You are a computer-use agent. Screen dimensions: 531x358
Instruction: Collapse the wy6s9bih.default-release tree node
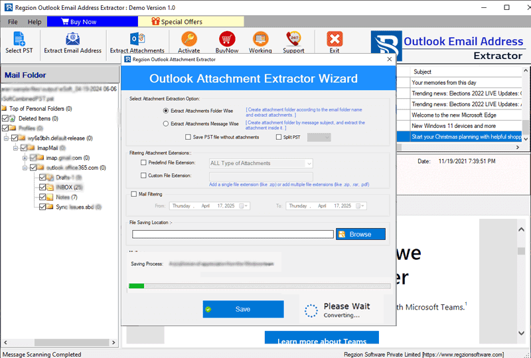coord(6,138)
